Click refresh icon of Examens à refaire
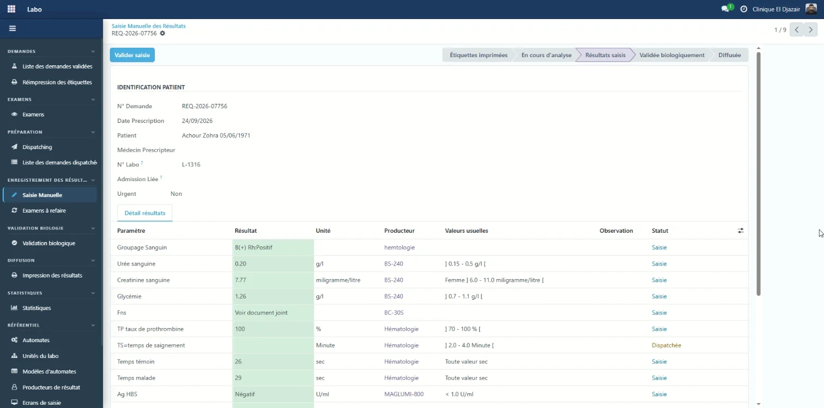This screenshot has width=824, height=408. (x=14, y=210)
